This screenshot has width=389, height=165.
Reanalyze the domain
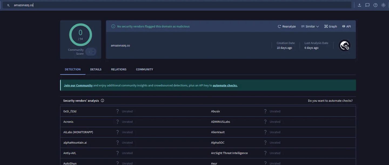(x=287, y=26)
